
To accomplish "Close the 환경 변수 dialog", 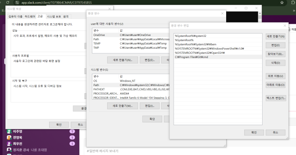I will (x=222, y=14).
